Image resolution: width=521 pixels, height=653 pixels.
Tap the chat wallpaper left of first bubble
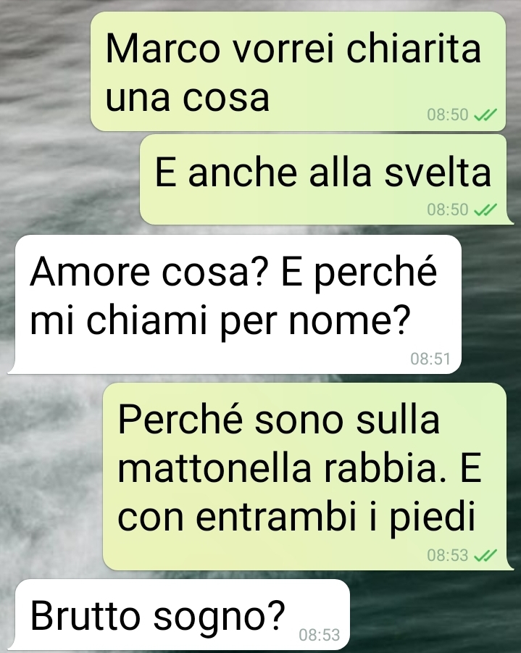pyautogui.click(x=45, y=71)
